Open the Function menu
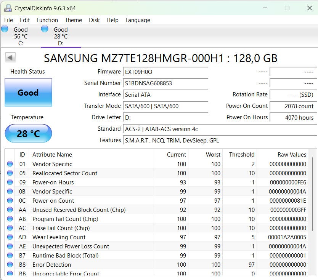318x280 pixels. point(47,20)
